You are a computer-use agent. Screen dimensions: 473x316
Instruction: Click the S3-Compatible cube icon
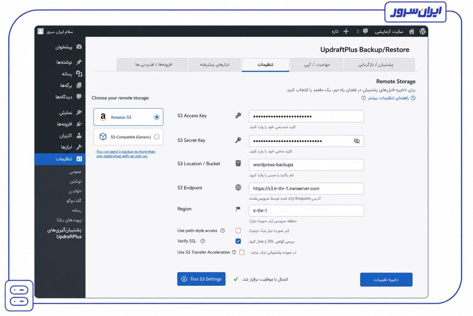point(103,137)
